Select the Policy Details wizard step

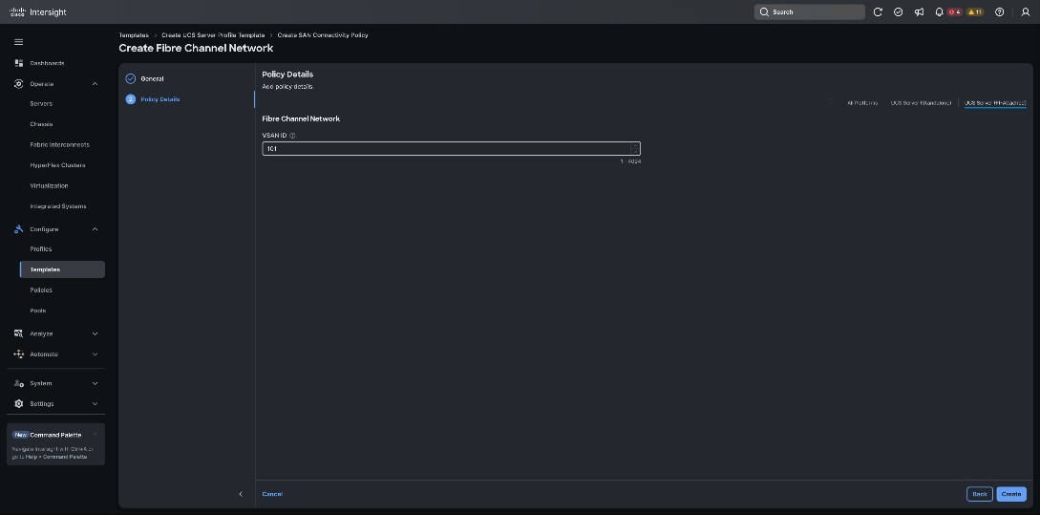pos(159,99)
